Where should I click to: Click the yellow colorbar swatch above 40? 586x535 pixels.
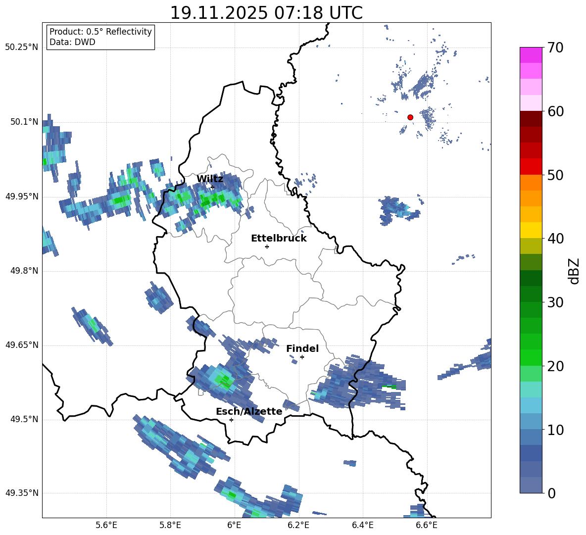[x=531, y=230]
